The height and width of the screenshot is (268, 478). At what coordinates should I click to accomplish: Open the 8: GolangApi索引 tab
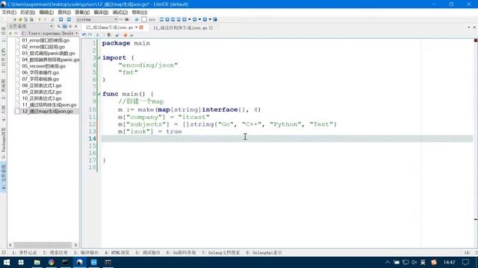264,252
